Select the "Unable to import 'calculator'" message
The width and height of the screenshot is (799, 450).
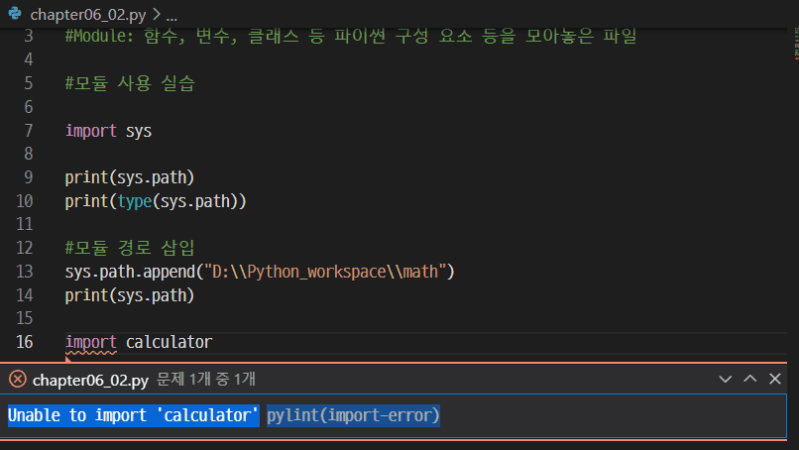[x=134, y=415]
